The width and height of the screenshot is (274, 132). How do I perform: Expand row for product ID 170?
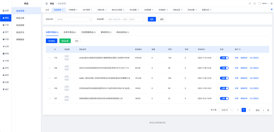49,58
